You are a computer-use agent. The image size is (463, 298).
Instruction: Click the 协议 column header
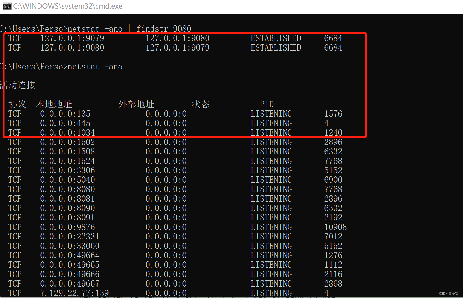(17, 104)
